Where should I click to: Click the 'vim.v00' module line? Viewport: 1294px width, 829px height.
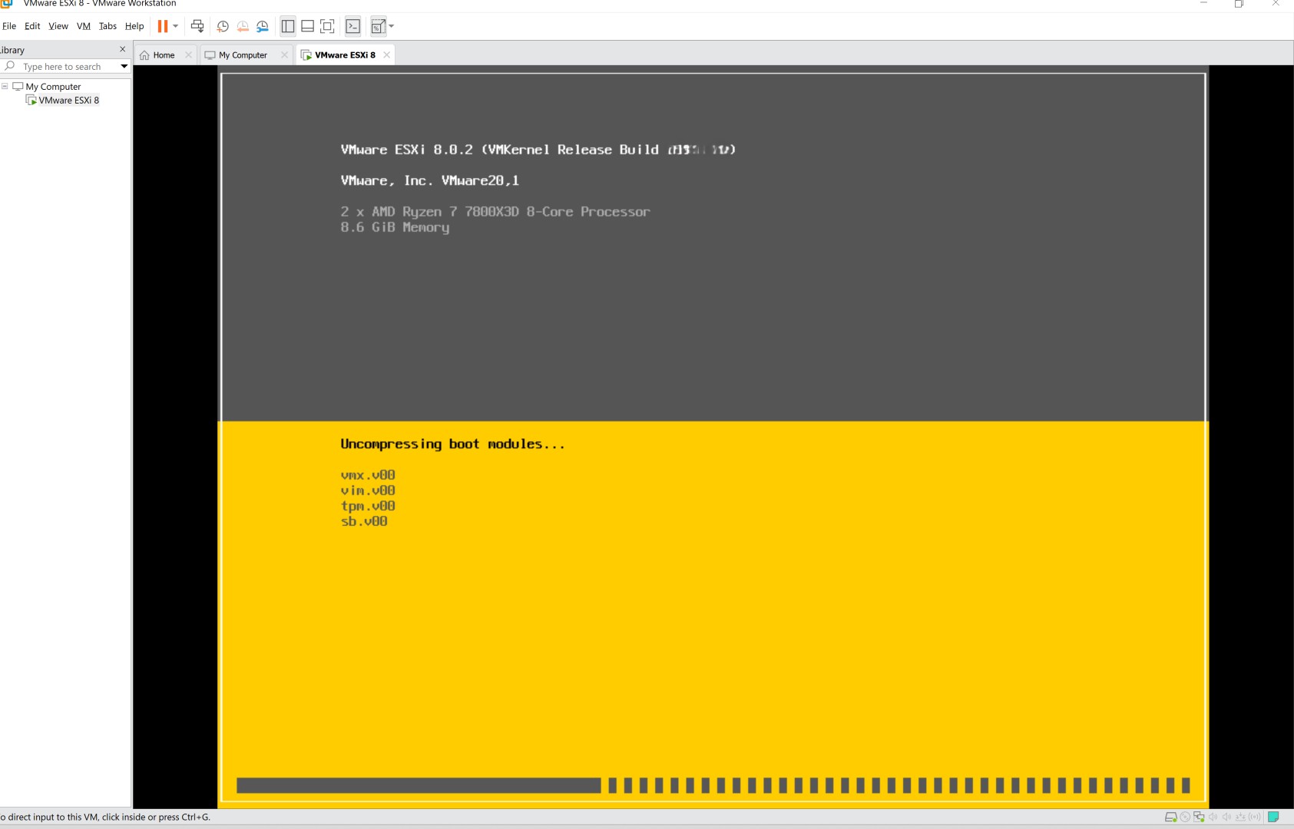[x=368, y=490]
